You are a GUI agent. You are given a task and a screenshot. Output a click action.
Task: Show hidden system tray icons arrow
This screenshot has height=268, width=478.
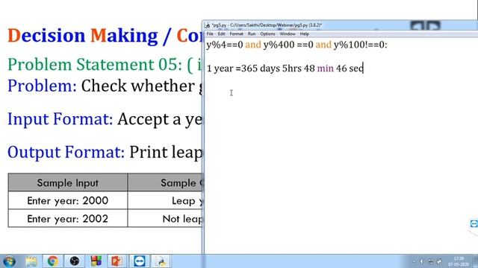point(414,261)
